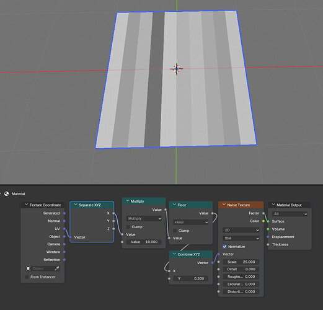Click the Noise Detail 0.000 field
Image resolution: width=323 pixels, height=310 pixels.
click(x=241, y=269)
